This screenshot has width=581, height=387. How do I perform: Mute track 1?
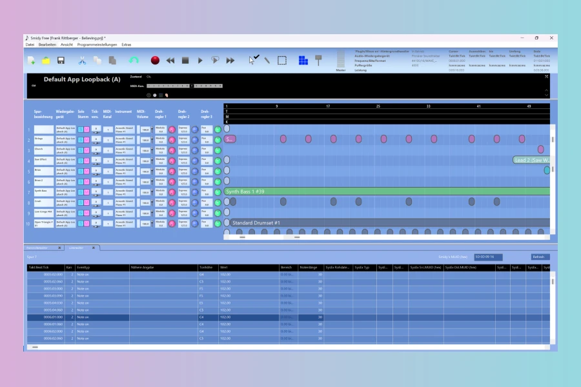87,130
